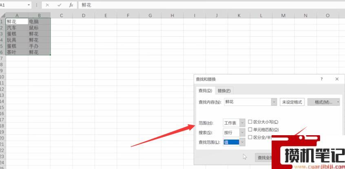The height and width of the screenshot is (169, 345).
Task: Select column J header
Action: pos(217,15)
